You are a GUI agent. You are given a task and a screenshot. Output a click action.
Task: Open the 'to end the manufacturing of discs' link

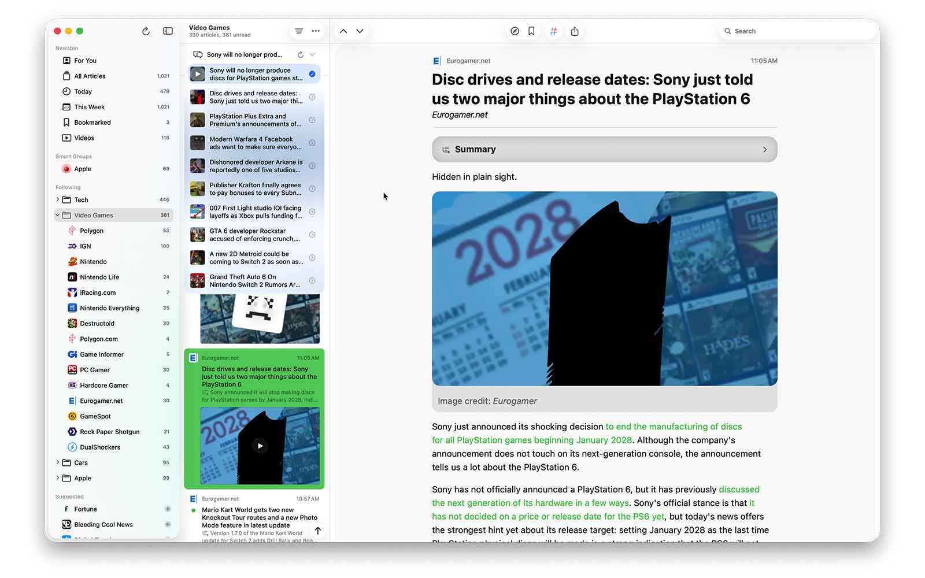[674, 427]
